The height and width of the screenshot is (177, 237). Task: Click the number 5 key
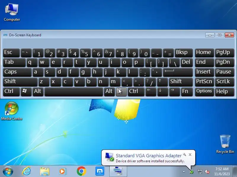click(85, 53)
